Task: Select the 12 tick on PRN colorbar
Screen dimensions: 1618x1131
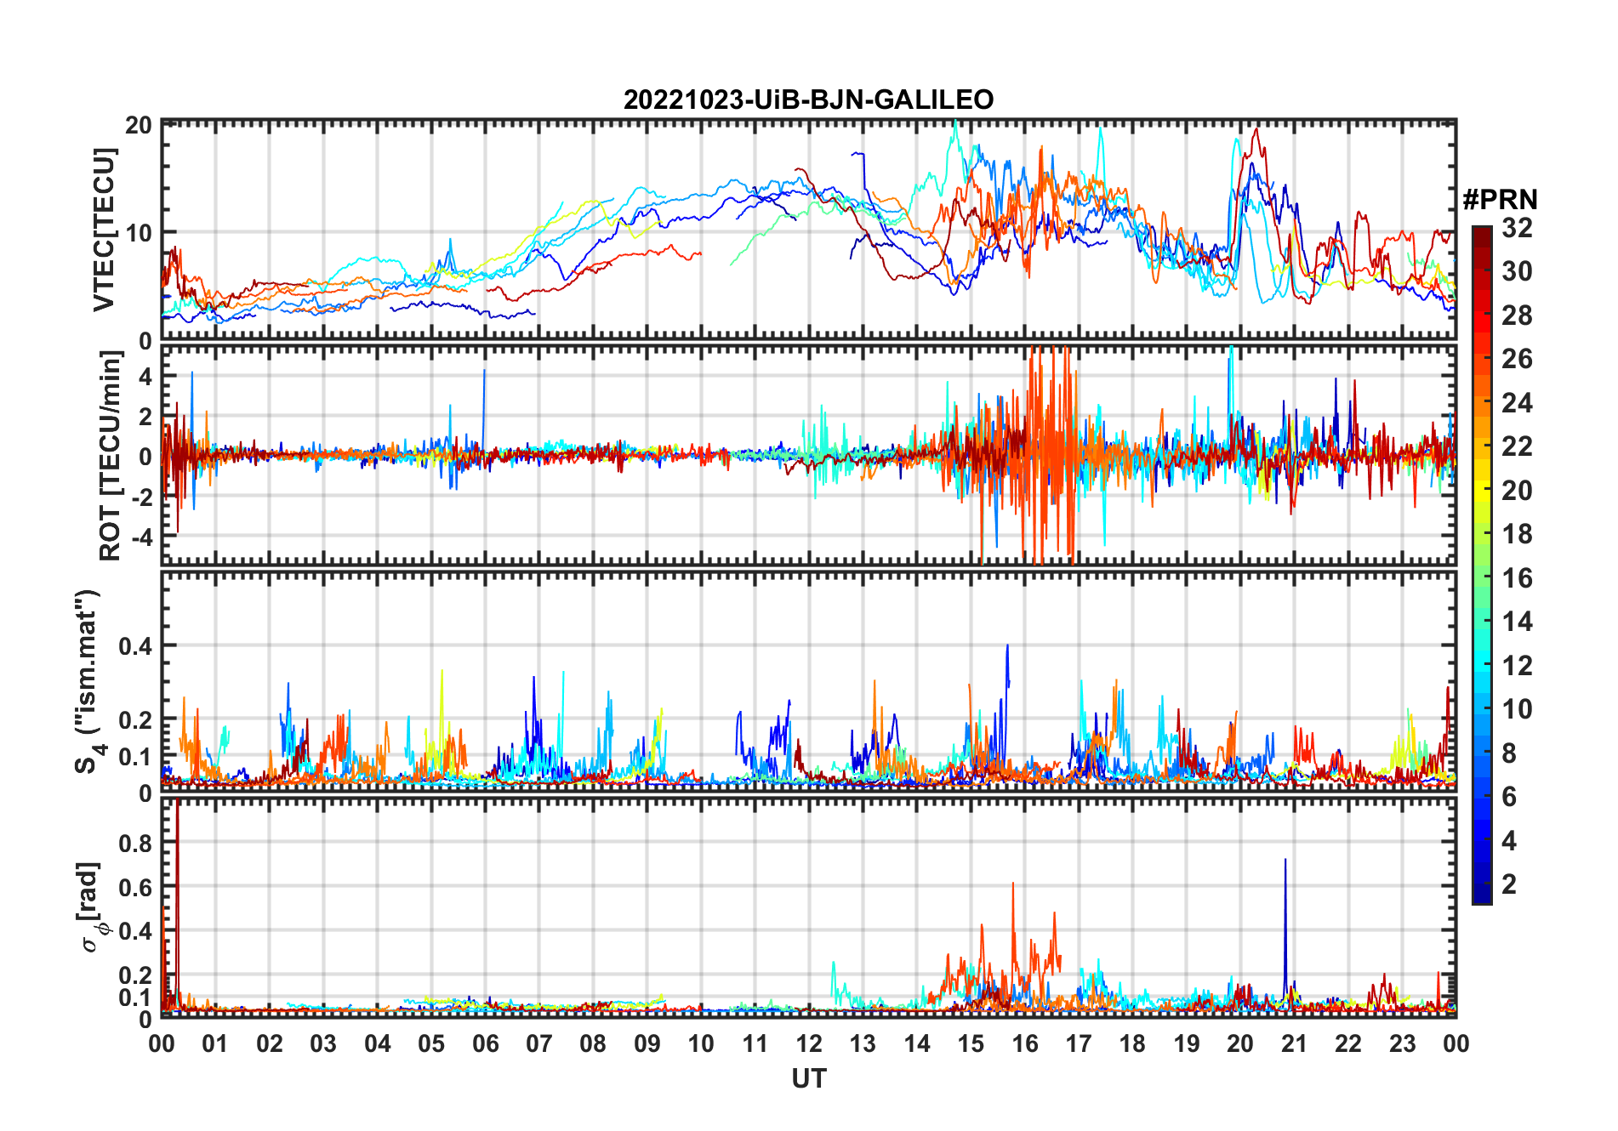Action: pos(1517,665)
